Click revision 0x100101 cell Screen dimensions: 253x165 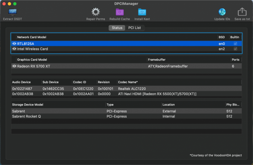(x=106, y=89)
